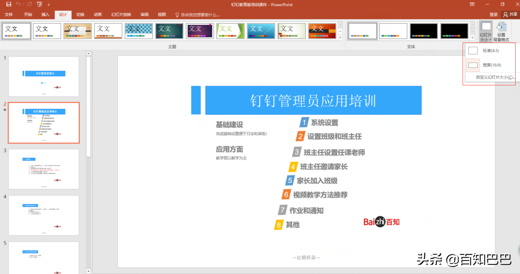Viewport: 520px width, 274px height.
Task: Select slide 2 thumbnail
Action: (x=44, y=123)
